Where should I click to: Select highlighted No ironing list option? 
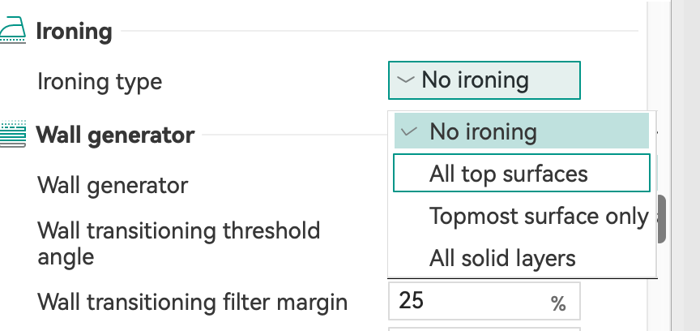(x=522, y=131)
